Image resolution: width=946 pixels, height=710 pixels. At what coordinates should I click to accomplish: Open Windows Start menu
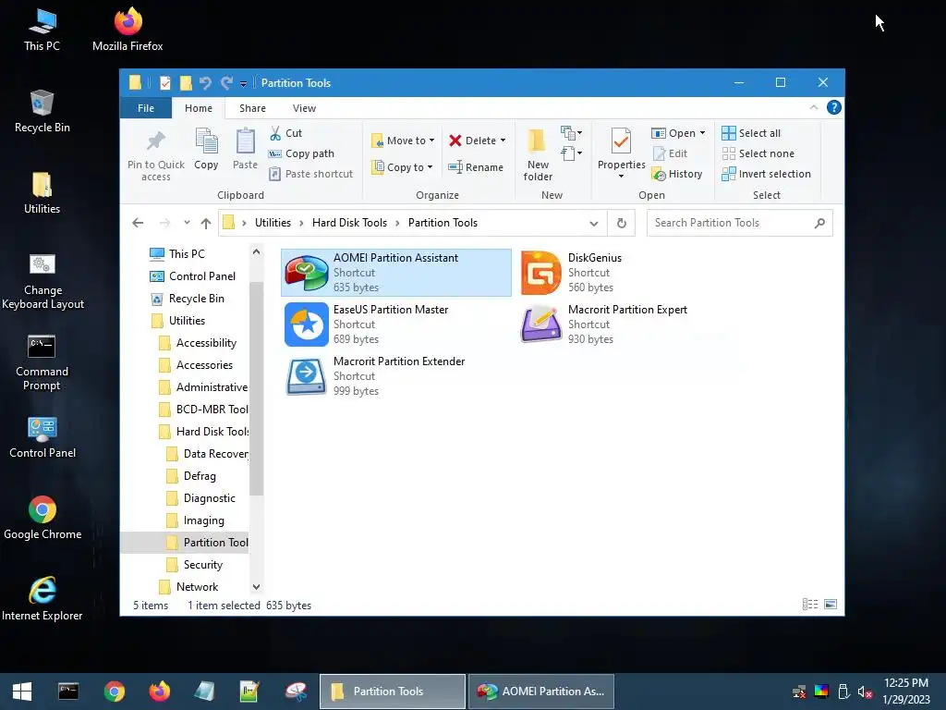(x=22, y=692)
